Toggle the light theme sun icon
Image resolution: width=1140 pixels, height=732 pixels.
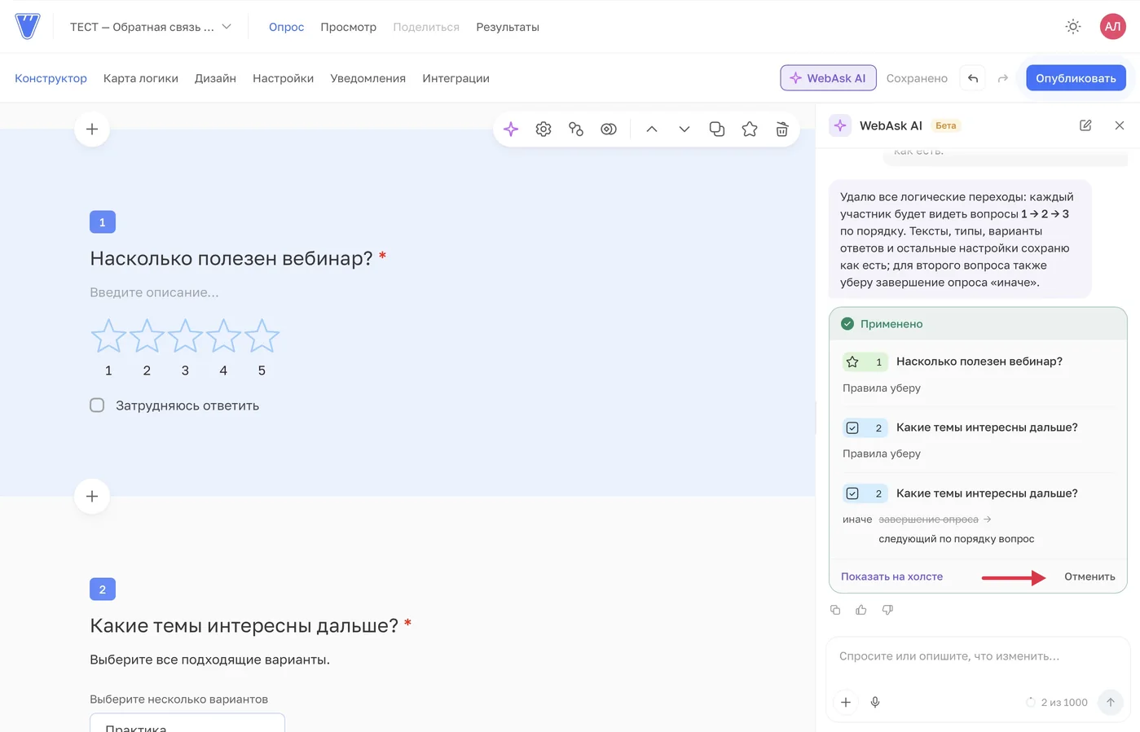pyautogui.click(x=1073, y=26)
